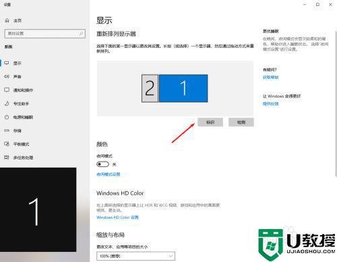The image size is (337, 262).
Task: Click the Identify button
Action: [x=210, y=122]
